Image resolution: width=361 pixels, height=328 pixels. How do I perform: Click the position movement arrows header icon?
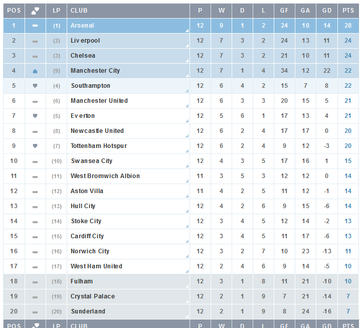pyautogui.click(x=35, y=11)
